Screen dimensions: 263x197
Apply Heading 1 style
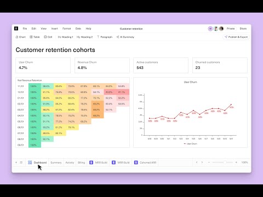click(65, 37)
